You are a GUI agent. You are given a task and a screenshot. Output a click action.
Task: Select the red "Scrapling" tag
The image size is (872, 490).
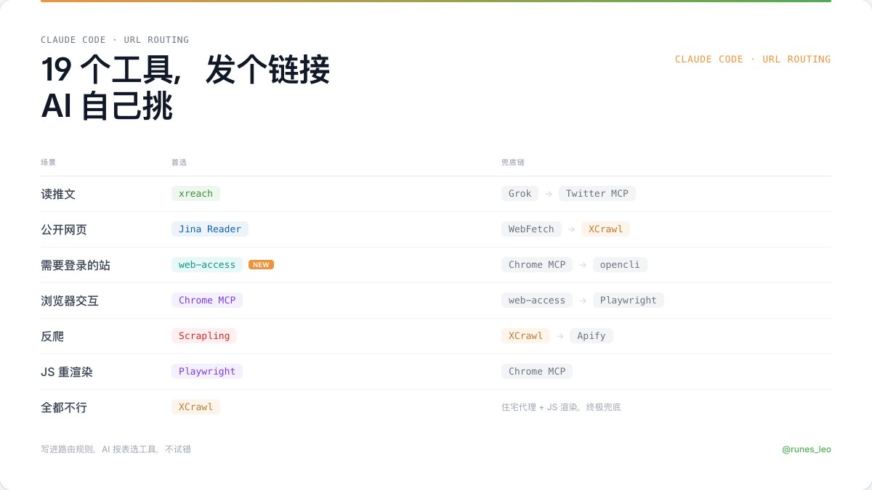(204, 335)
